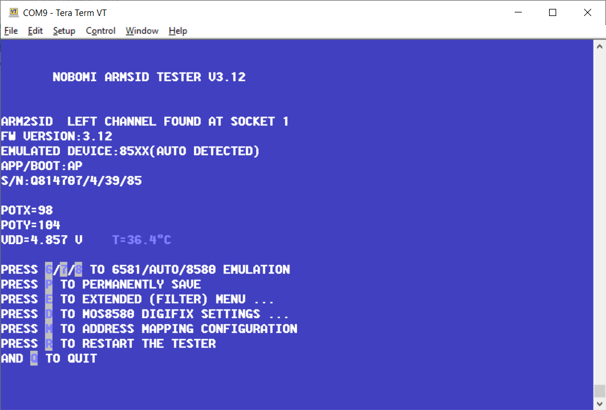Screen dimensions: 606x410
Task: Click the scrollbar down arrow
Action: (599, 404)
